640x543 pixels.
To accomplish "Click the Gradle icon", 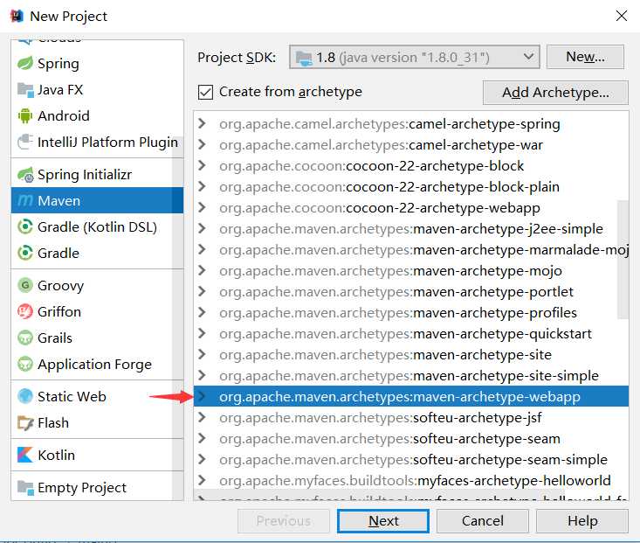I will 25,253.
